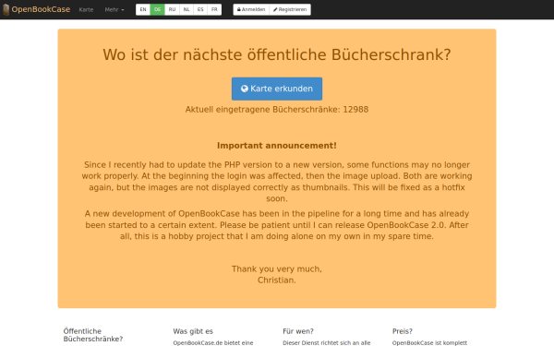Click the globe icon on Karte erkunden
The height and width of the screenshot is (346, 554).
[x=245, y=89]
